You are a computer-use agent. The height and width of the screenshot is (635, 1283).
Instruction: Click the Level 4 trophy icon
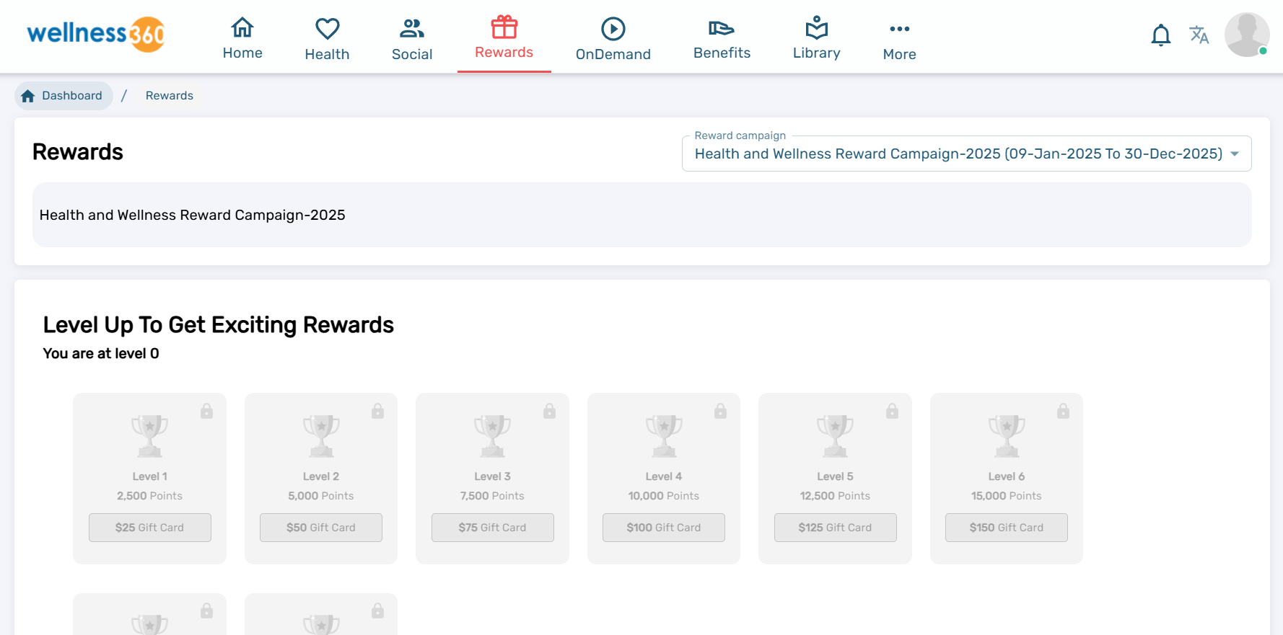(x=664, y=435)
